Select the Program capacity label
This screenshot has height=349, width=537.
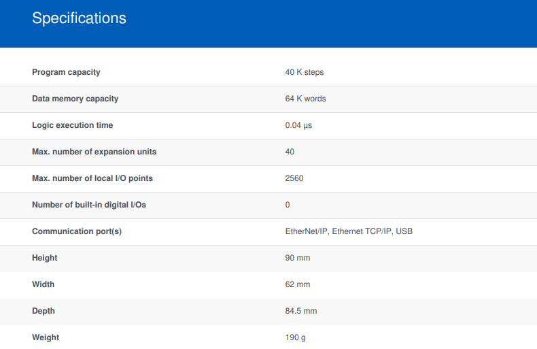66,72
